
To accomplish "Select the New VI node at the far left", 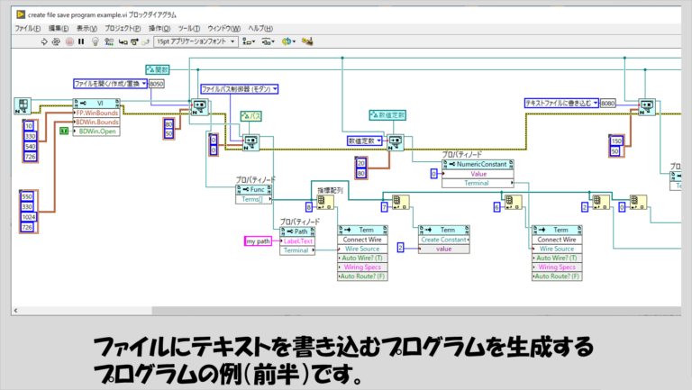I will pos(23,106).
